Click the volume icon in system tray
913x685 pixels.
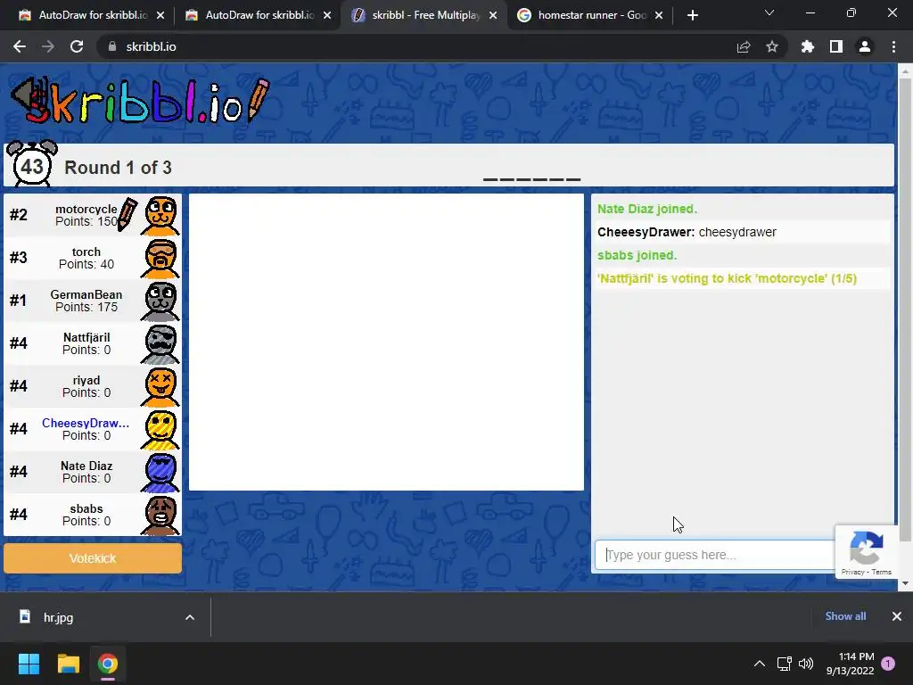point(806,664)
